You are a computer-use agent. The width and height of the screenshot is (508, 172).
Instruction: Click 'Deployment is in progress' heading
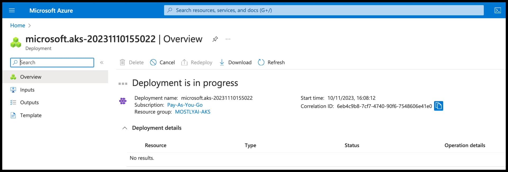pyautogui.click(x=185, y=83)
